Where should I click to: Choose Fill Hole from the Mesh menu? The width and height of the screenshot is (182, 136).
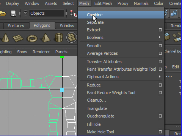coord(121,124)
